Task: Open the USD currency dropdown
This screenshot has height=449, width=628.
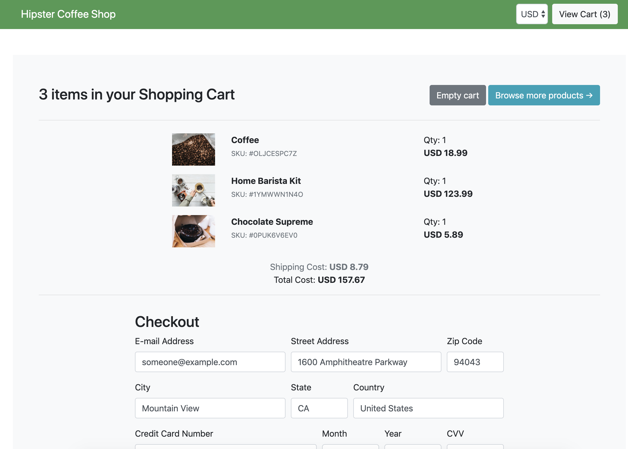Action: pos(532,14)
